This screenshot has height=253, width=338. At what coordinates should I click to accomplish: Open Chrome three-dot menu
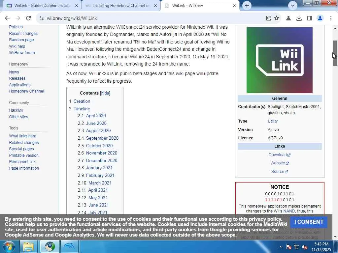pyautogui.click(x=331, y=18)
